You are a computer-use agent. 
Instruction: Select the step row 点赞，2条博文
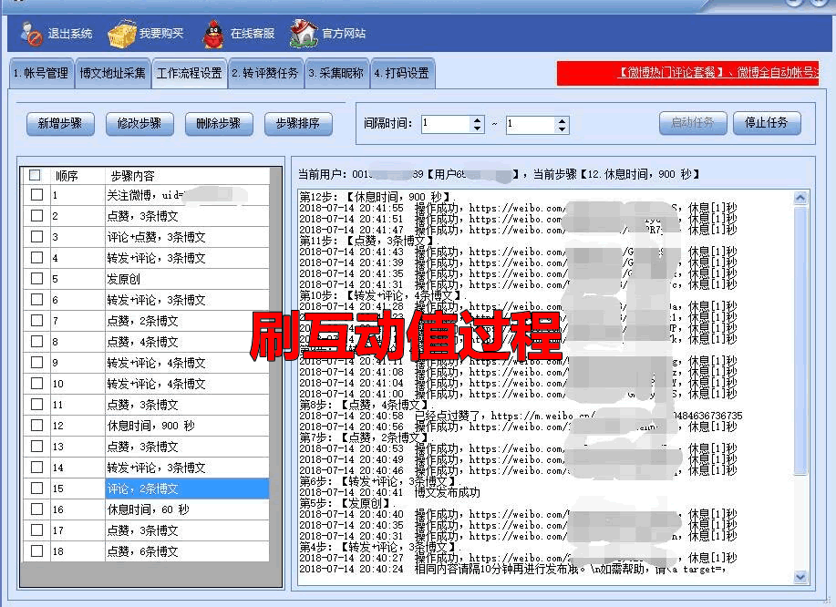pyautogui.click(x=146, y=320)
